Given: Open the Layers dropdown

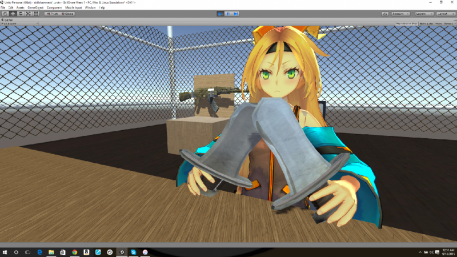Looking at the screenshot, I should (x=424, y=14).
